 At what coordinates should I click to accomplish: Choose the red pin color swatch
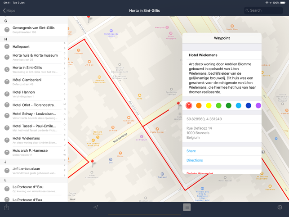click(189, 106)
